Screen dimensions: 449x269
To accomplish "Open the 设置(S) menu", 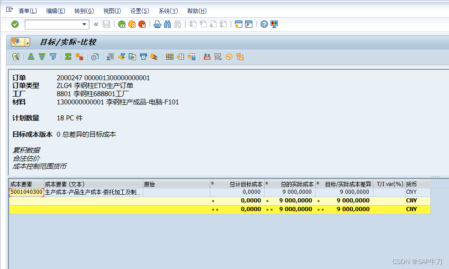I will click(140, 11).
